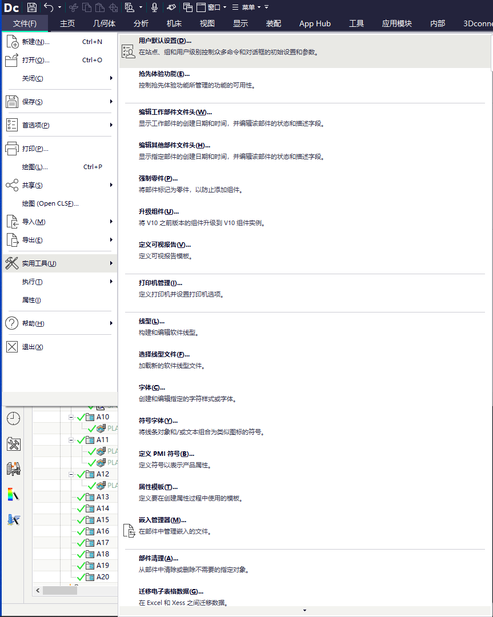Expand the 关闭(C) submenu
The width and height of the screenshot is (493, 617).
[x=59, y=78]
